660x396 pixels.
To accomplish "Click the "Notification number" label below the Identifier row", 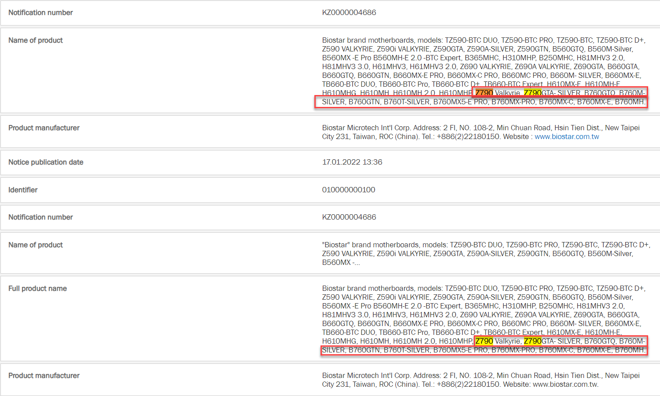I will (x=41, y=217).
